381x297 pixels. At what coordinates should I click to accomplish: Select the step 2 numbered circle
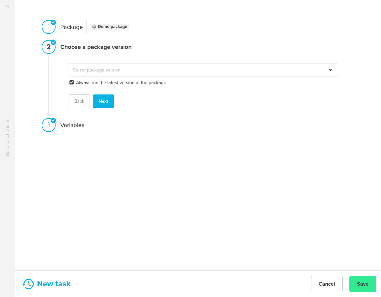tap(49, 47)
